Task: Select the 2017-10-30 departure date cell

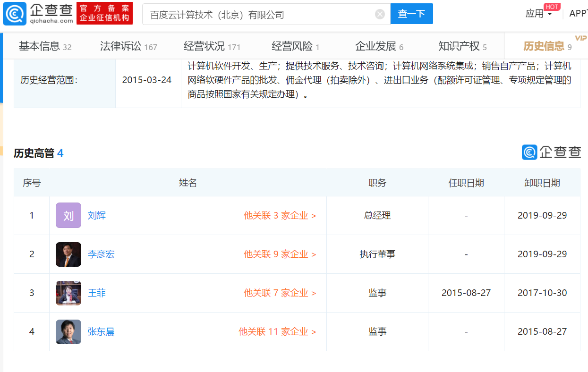Action: tap(542, 293)
